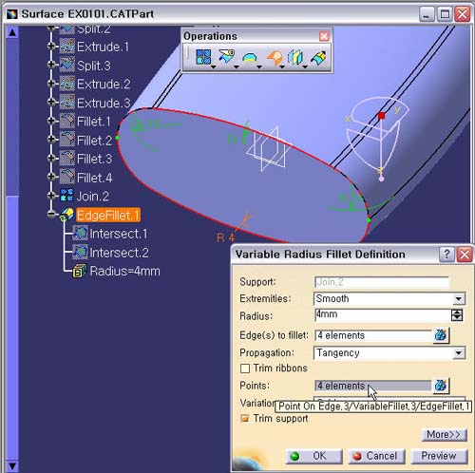Collapse the EdgeFillet.1 tree node
Viewport: 475px width, 473px height.
tap(51, 215)
